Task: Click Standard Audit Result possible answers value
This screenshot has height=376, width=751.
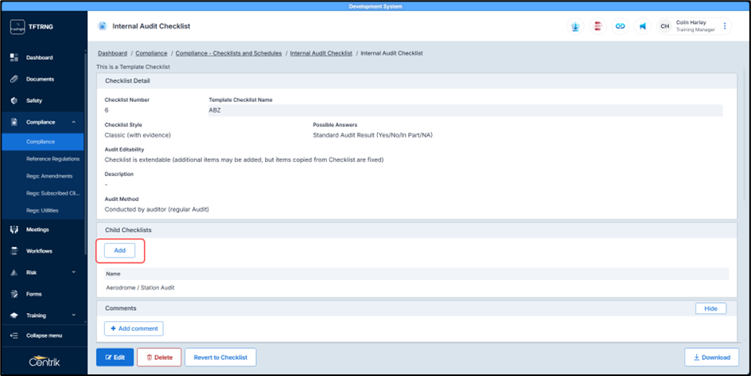Action: (x=372, y=135)
